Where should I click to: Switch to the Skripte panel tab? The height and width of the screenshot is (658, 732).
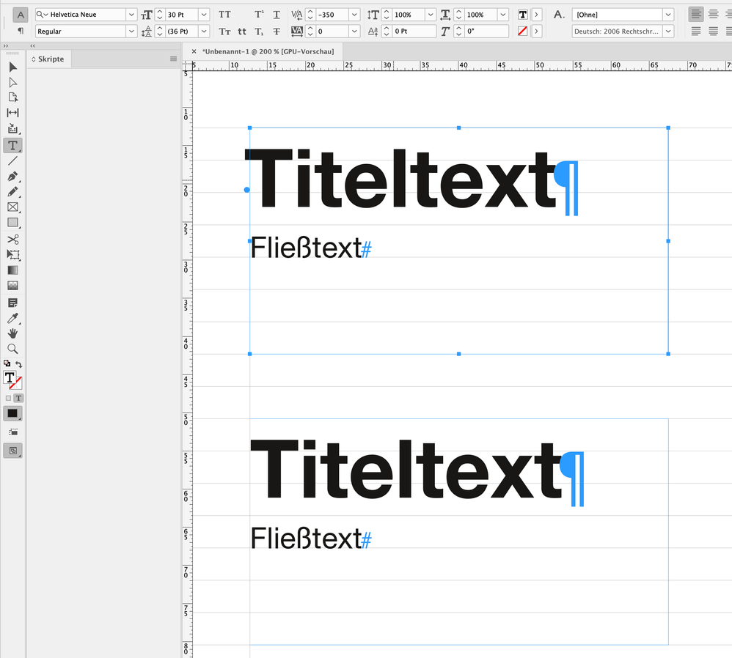[49, 59]
